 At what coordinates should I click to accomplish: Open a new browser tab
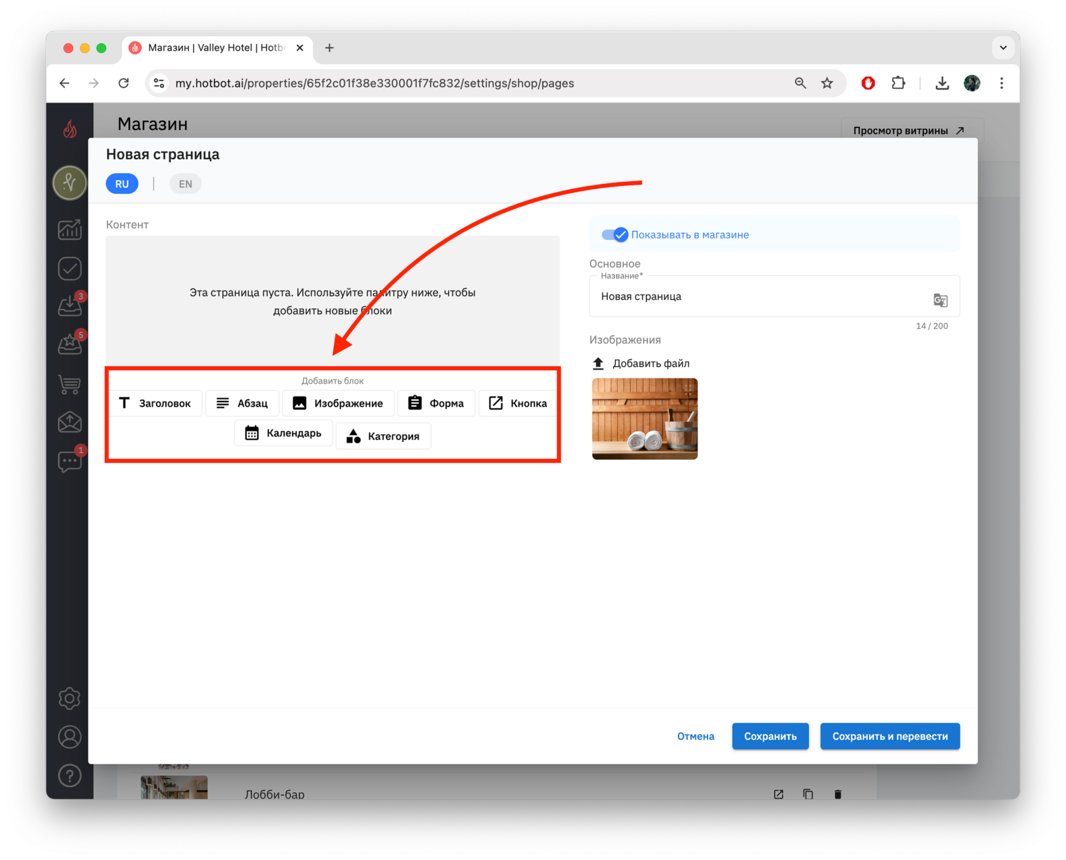(329, 48)
